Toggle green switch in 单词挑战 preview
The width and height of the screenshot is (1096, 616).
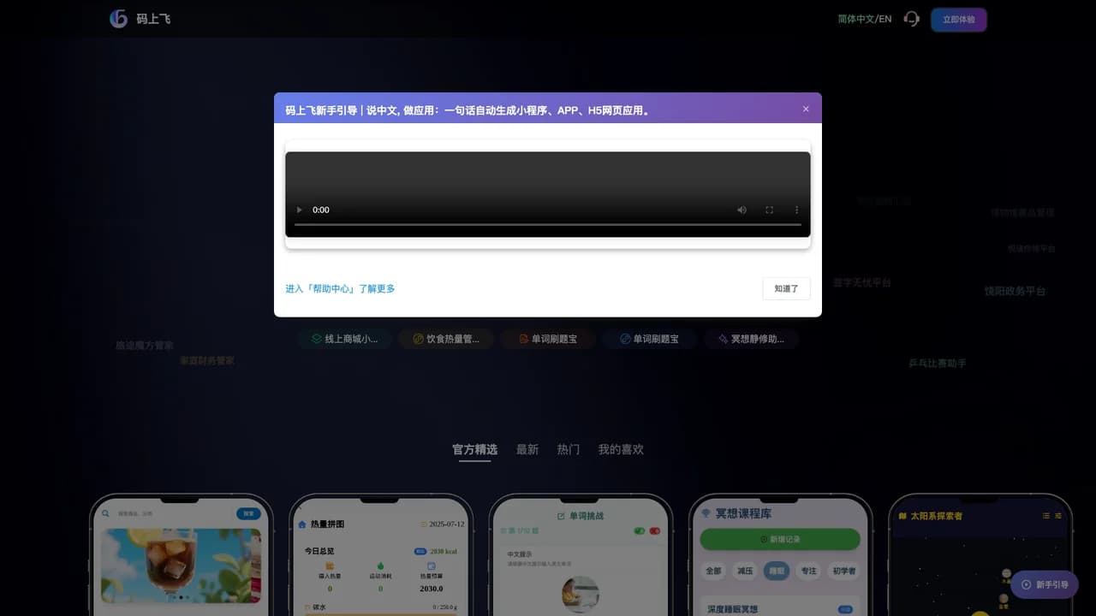[639, 530]
